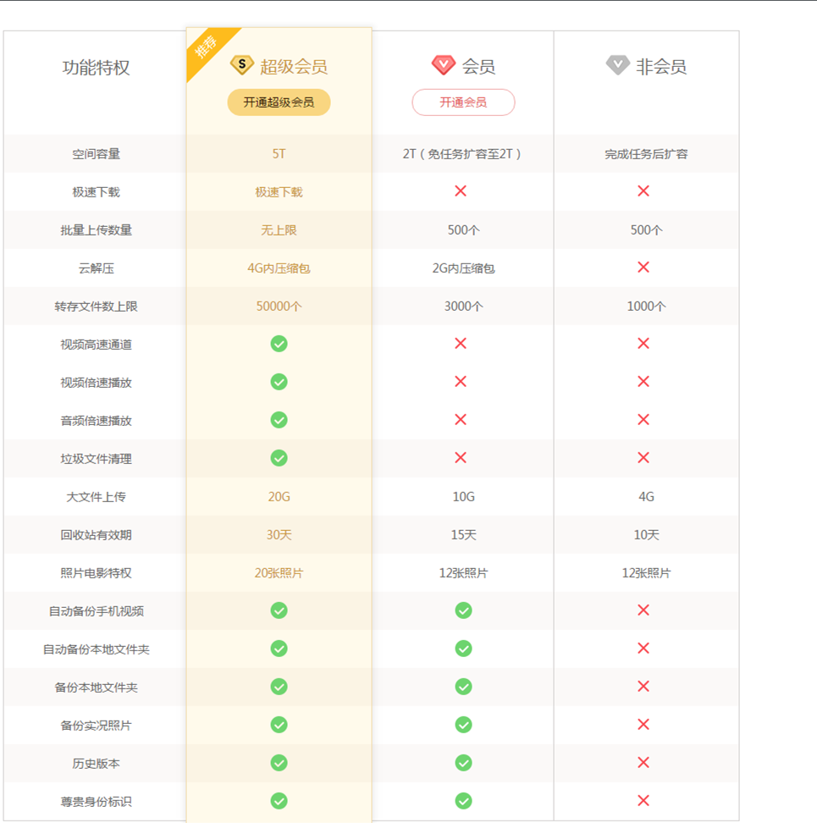The width and height of the screenshot is (817, 823).
Task: Click the 开通会员 button
Action: (x=463, y=102)
